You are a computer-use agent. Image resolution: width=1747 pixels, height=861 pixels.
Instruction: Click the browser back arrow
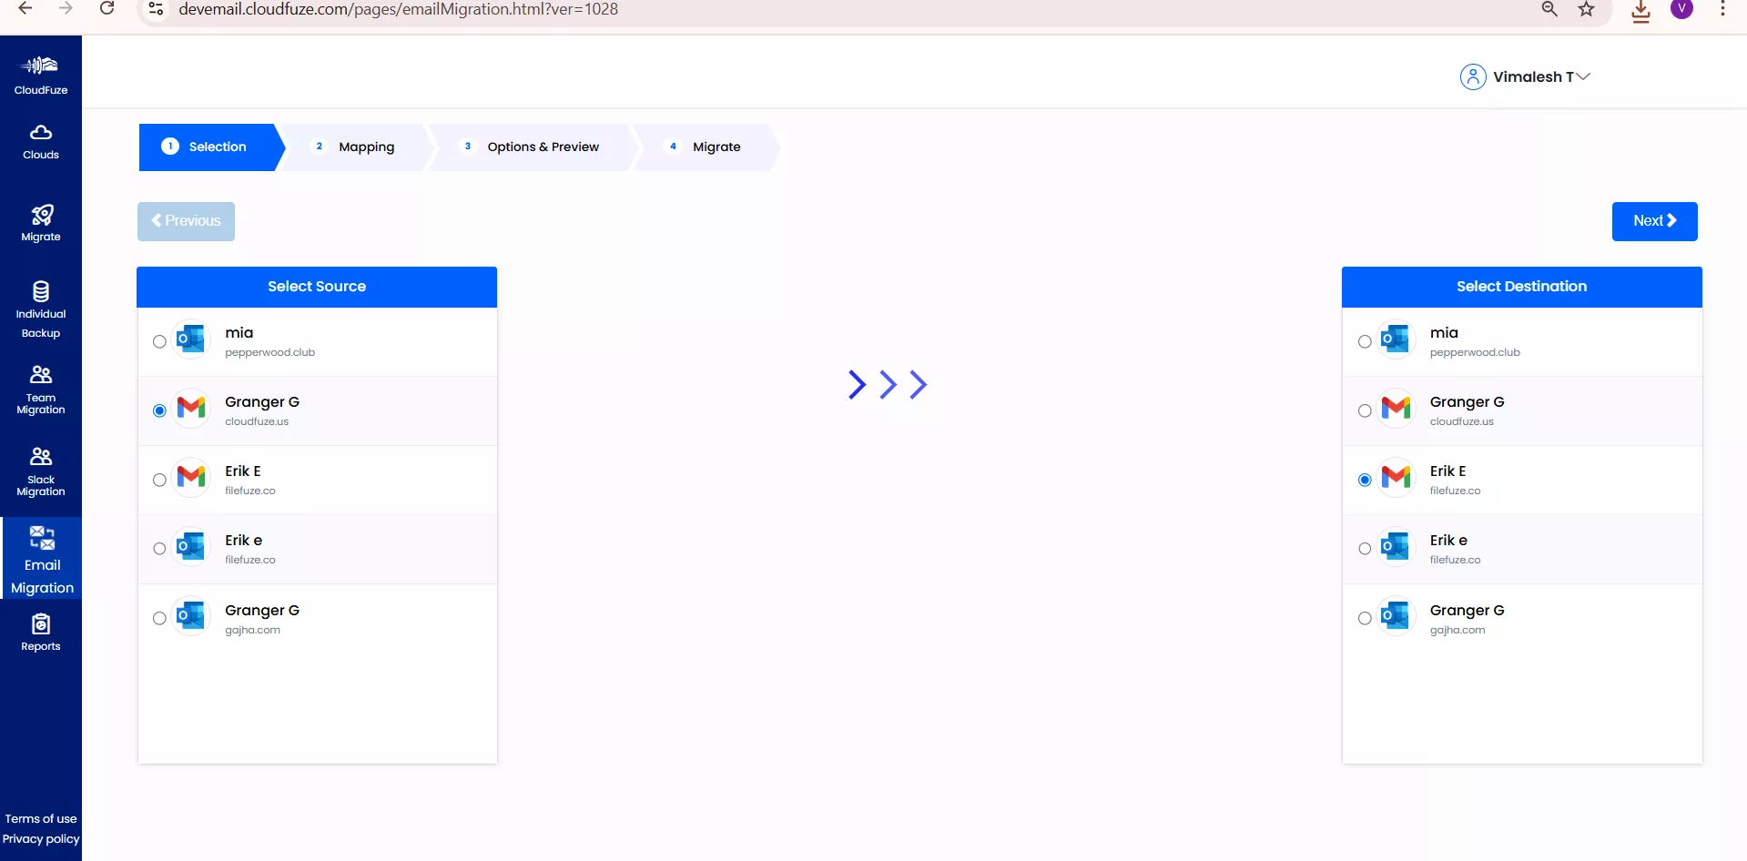25,9
